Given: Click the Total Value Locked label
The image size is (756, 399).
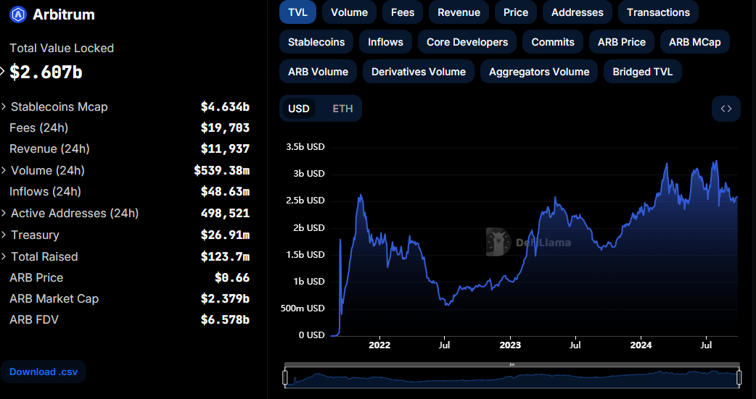Looking at the screenshot, I should 62,48.
